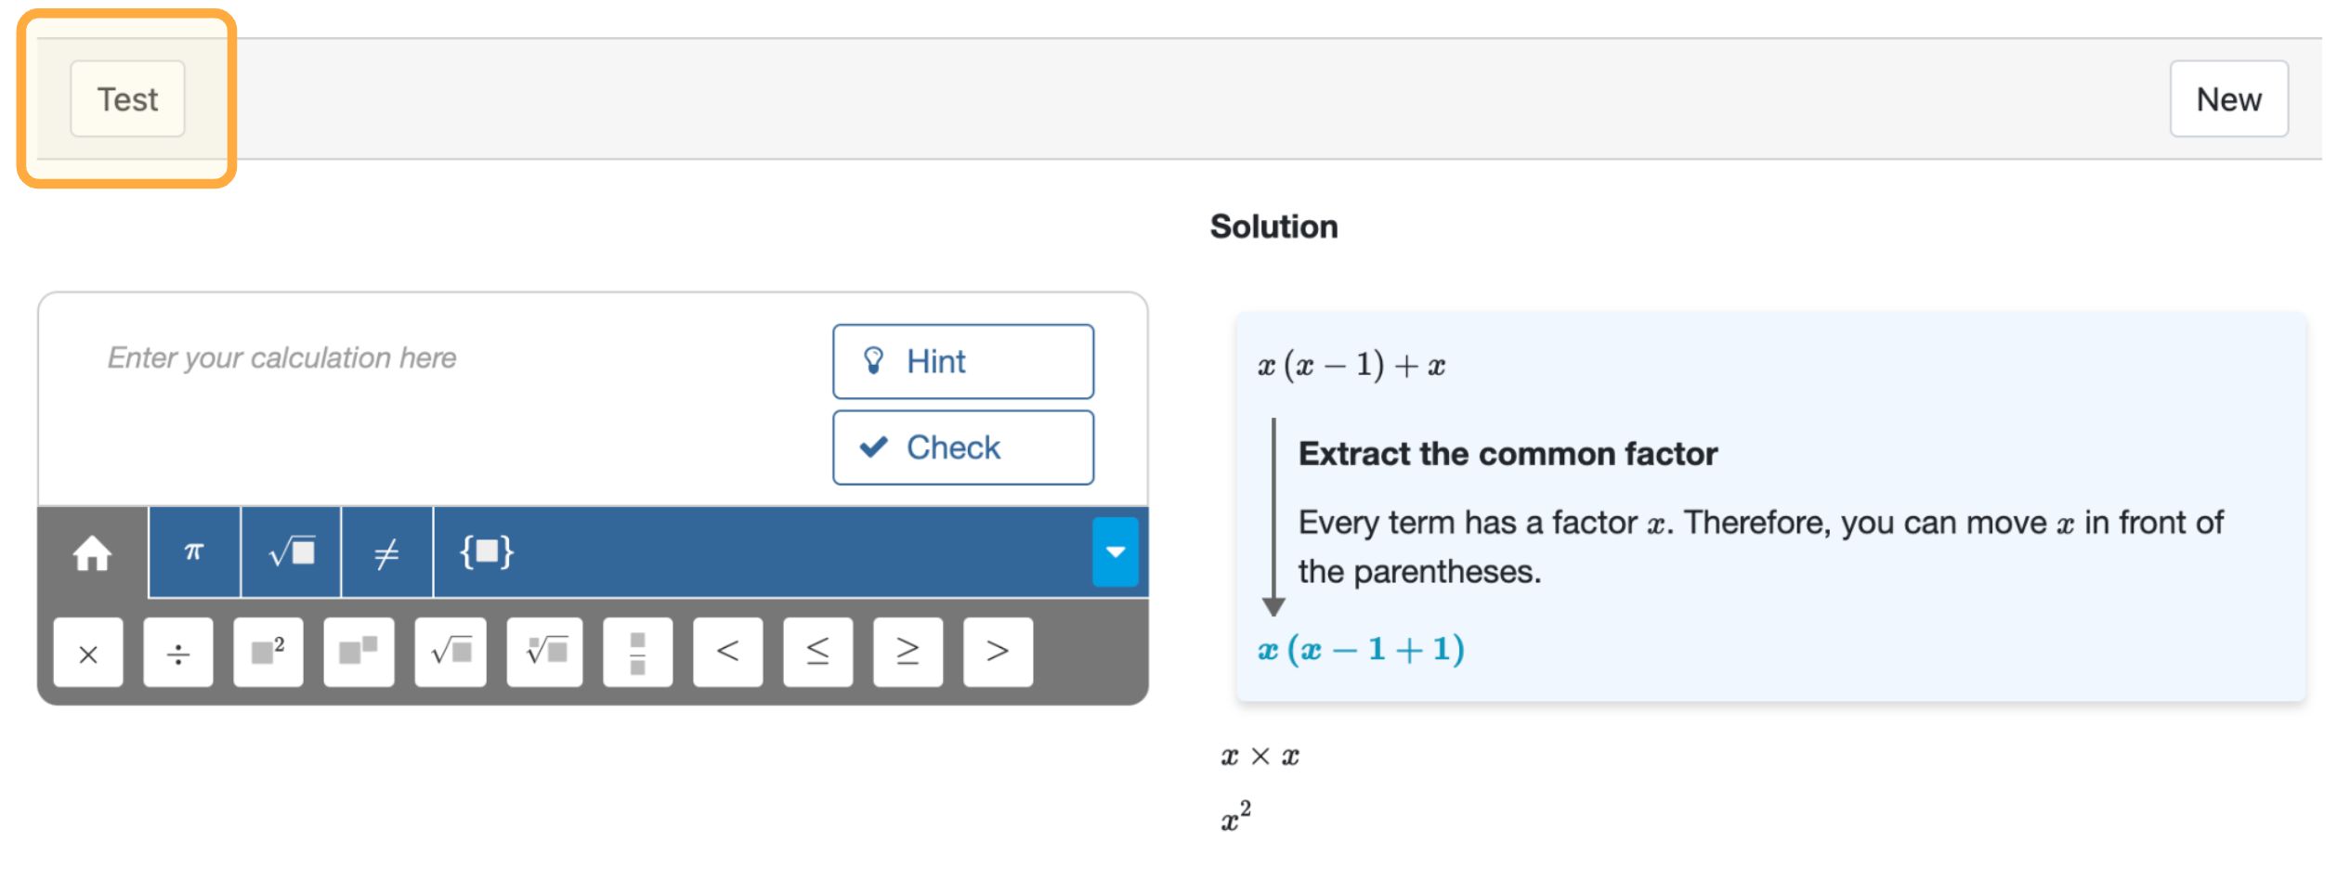The height and width of the screenshot is (869, 2337).
Task: Insert a square root
Action: point(450,652)
